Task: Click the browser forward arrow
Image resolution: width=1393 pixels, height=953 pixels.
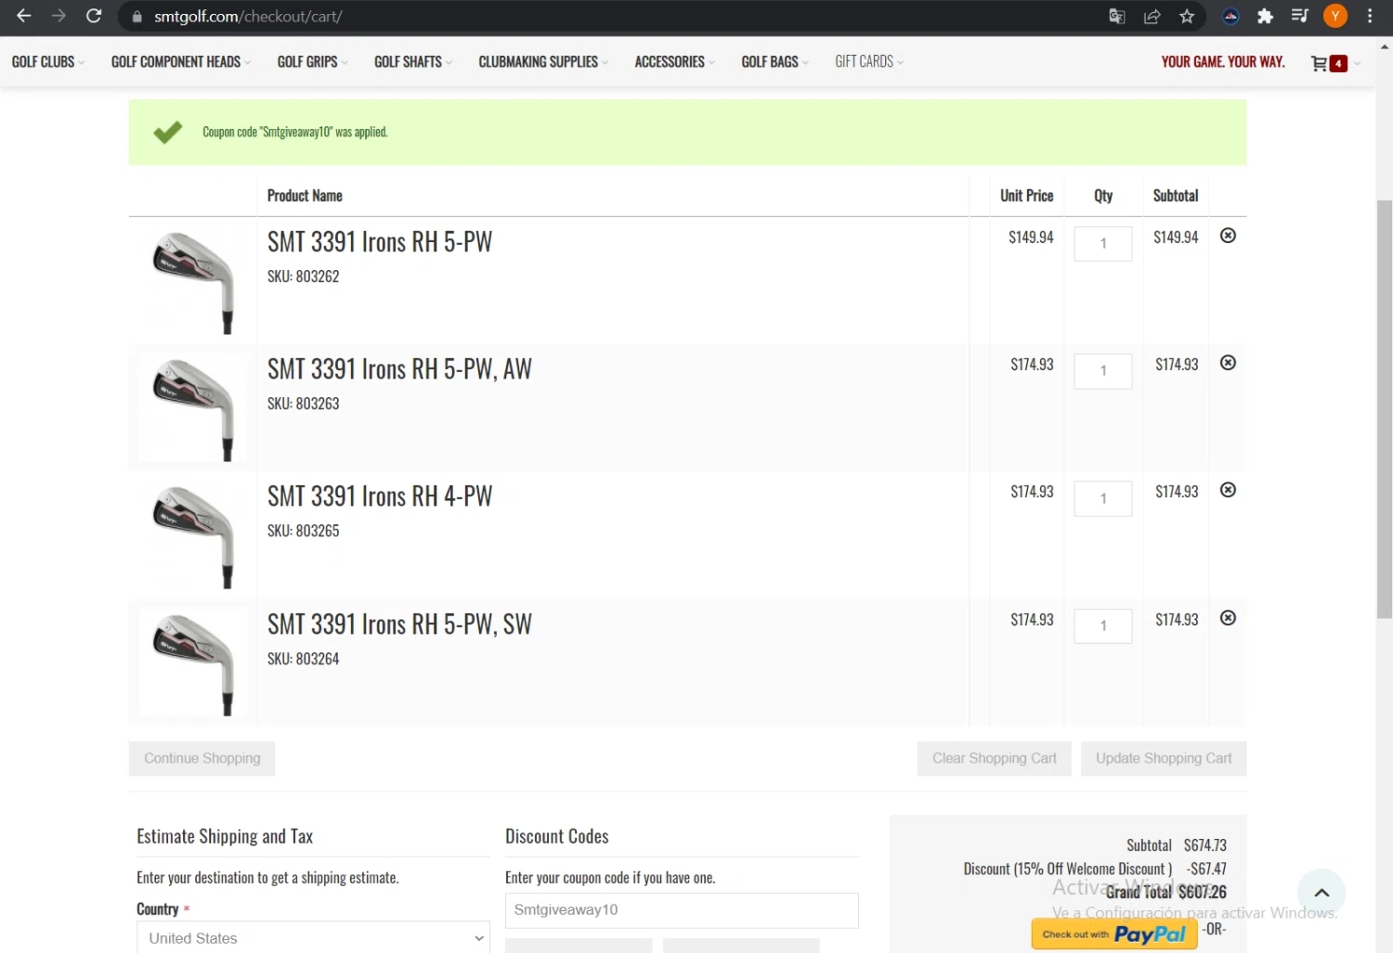Action: coord(59,16)
